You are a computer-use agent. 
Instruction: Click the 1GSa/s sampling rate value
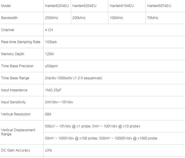[x=51, y=42]
